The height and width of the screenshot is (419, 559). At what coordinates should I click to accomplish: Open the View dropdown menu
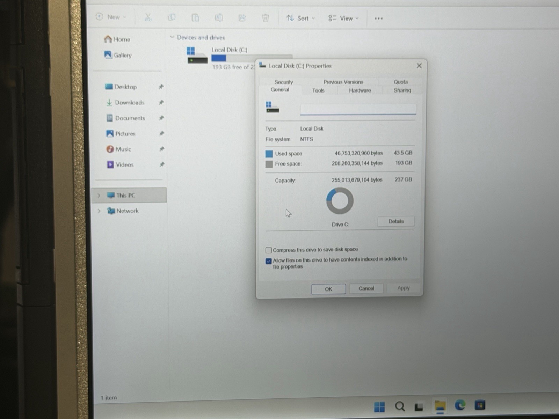pyautogui.click(x=343, y=18)
